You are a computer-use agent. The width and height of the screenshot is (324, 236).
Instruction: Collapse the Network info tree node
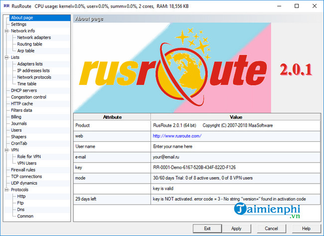click(6, 31)
